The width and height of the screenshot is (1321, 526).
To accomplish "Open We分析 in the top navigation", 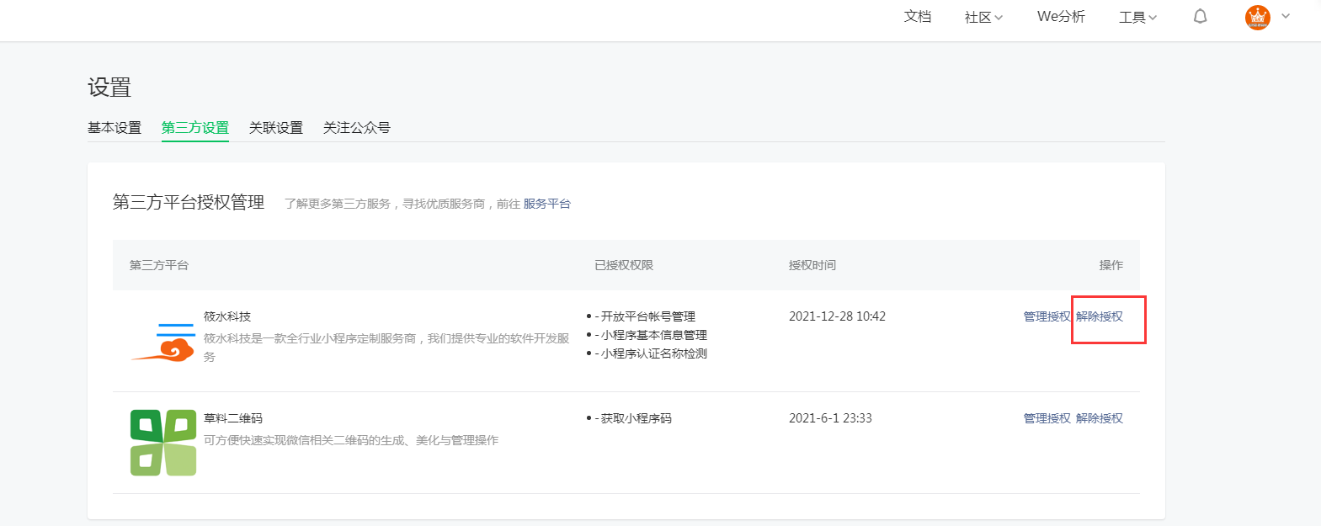I will pos(1061,17).
